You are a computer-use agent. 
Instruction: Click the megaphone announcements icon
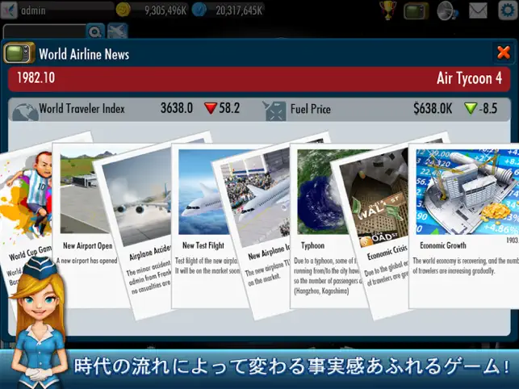447,10
